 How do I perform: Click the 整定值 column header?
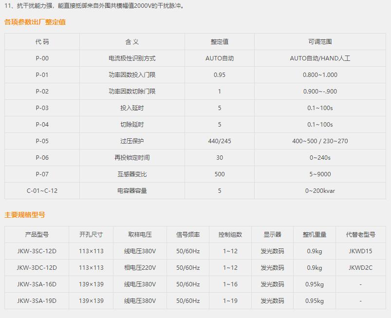220,42
